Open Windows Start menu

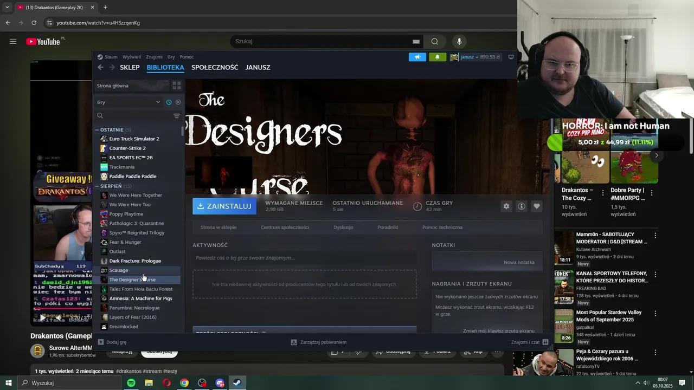(x=9, y=383)
